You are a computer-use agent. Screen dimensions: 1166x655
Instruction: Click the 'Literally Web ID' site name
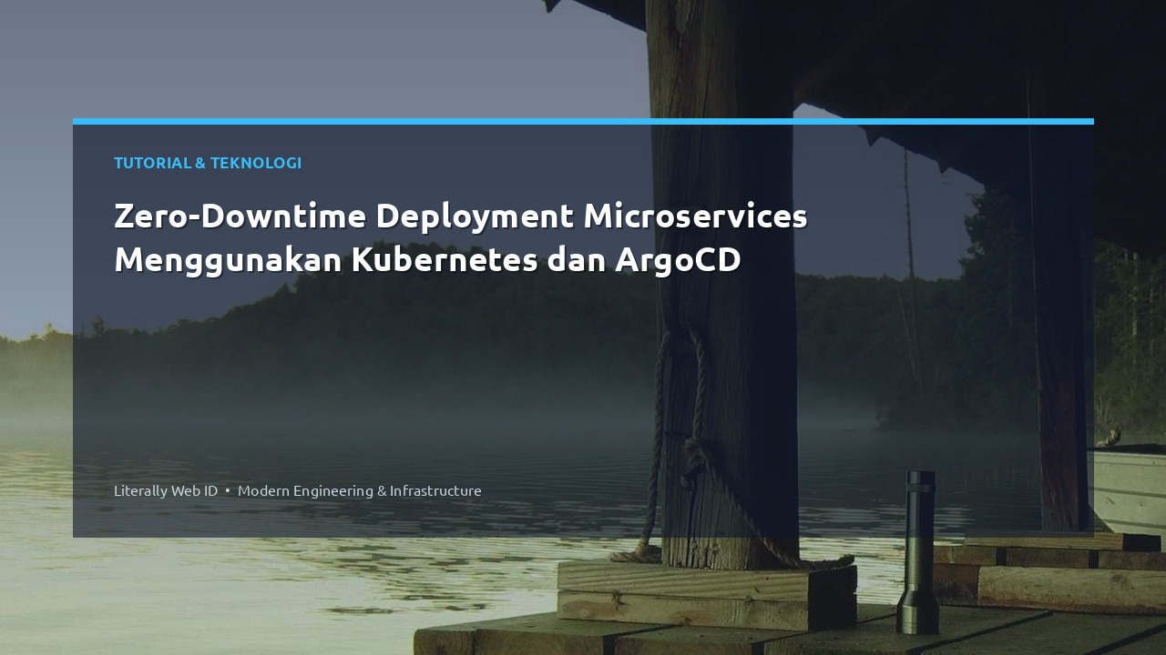tap(166, 490)
